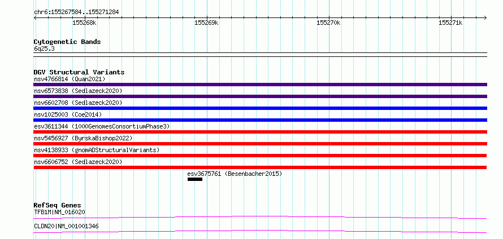Click the small black esv3675761 variant block
Image resolution: width=503 pixels, height=239 pixels.
coord(195,179)
